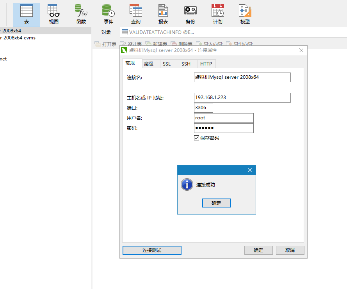Click 确定 in the 连接成功 message box
The width and height of the screenshot is (347, 289).
tap(216, 203)
